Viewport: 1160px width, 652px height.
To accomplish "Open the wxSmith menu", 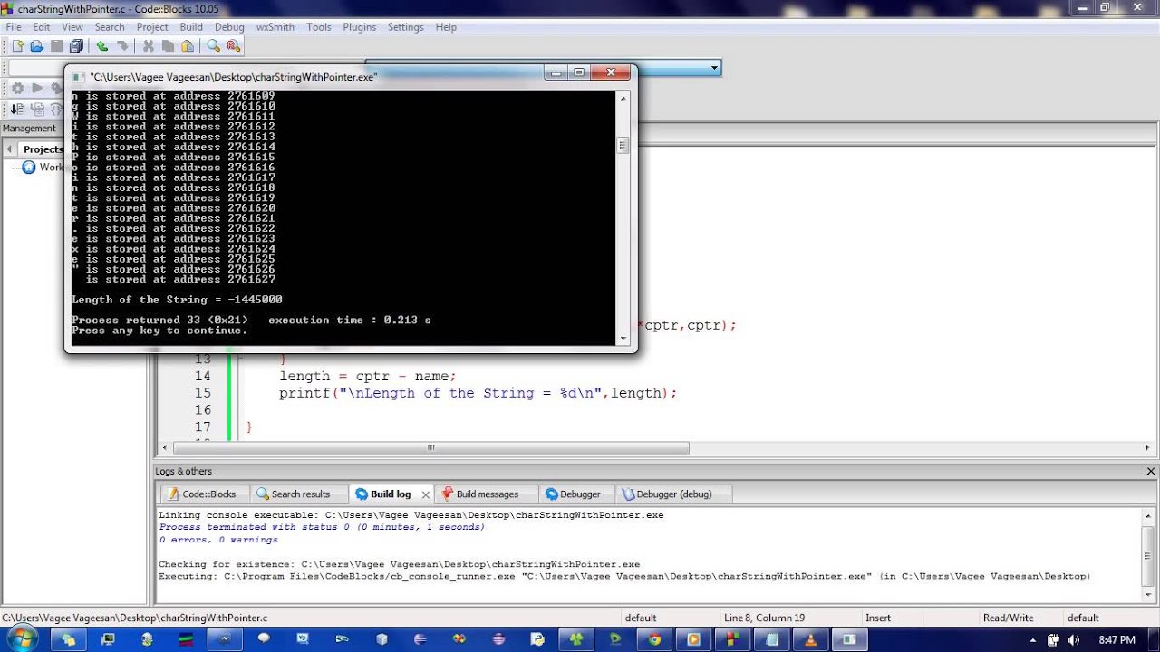I will click(275, 27).
